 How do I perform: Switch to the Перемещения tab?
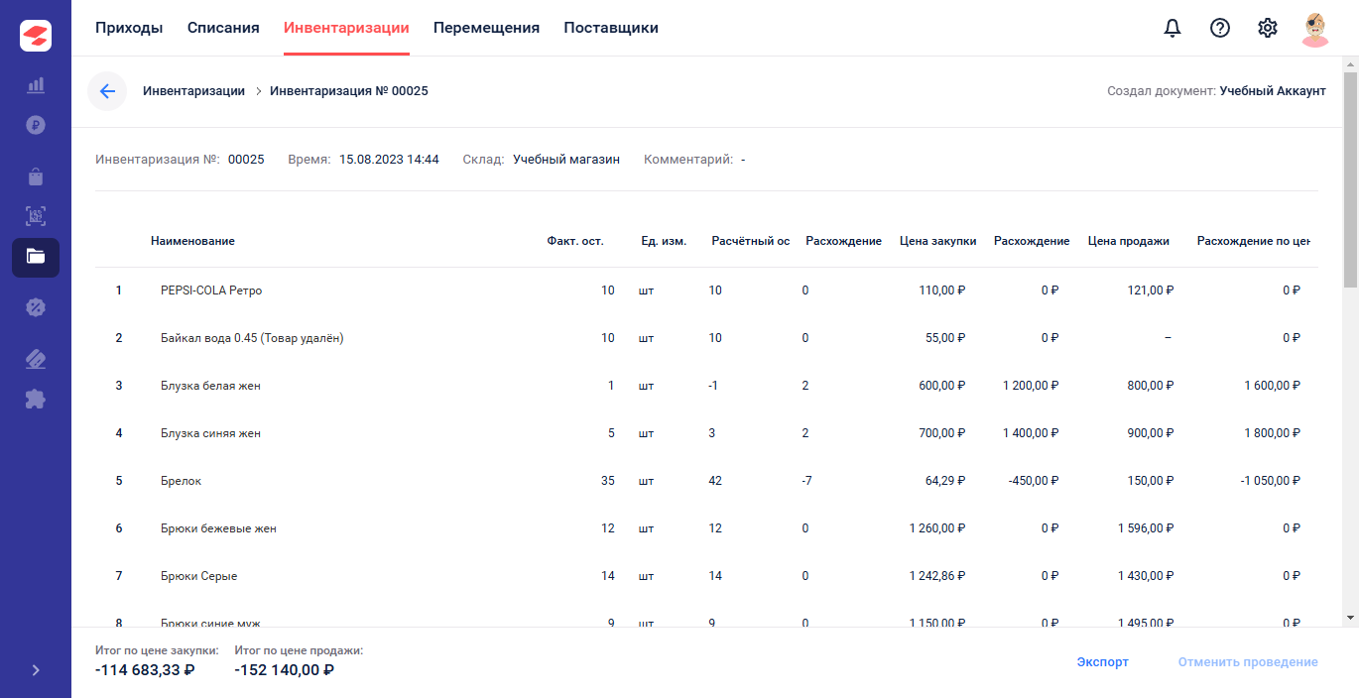tap(486, 28)
